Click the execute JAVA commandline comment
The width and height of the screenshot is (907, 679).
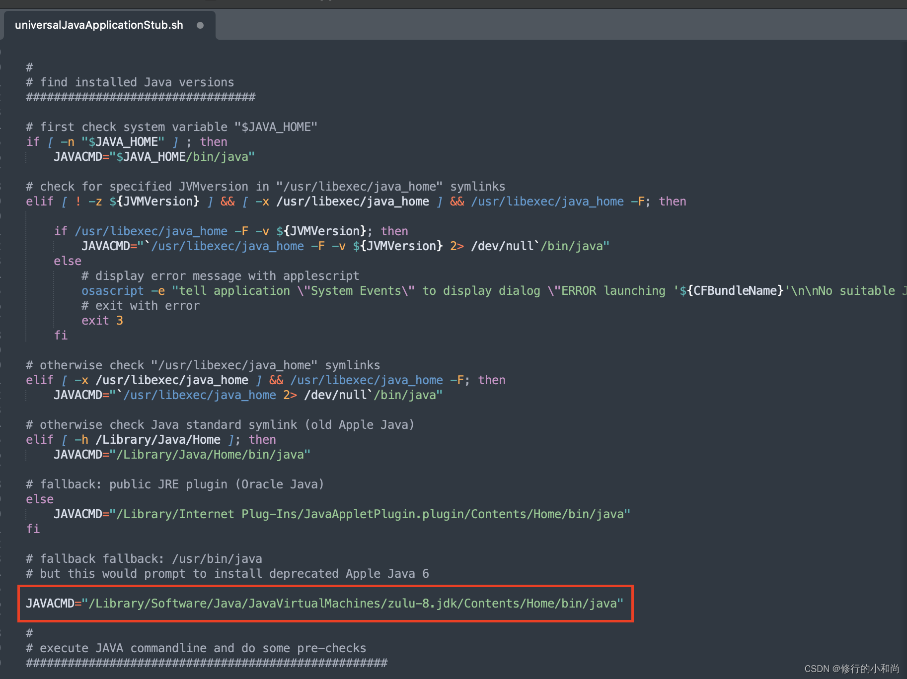196,648
